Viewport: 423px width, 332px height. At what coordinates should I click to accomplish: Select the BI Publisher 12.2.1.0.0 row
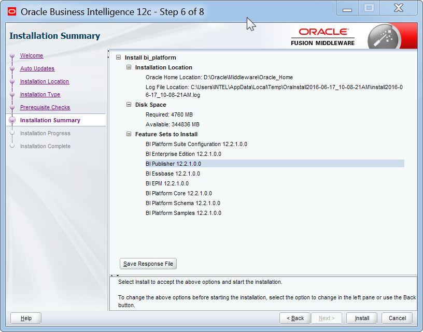(275, 164)
